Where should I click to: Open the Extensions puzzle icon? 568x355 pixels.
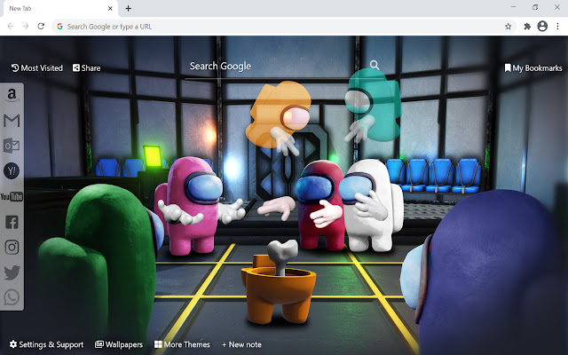click(527, 26)
